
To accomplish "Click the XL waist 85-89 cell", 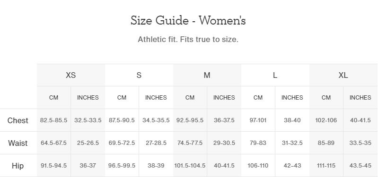I will [x=326, y=143].
